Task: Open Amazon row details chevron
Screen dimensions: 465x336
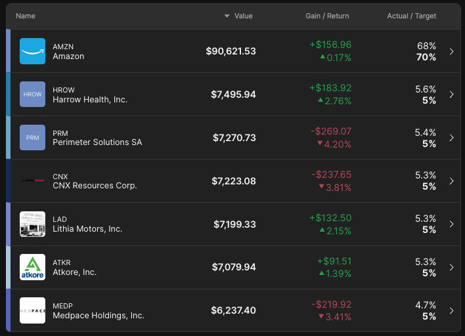Action: click(451, 51)
